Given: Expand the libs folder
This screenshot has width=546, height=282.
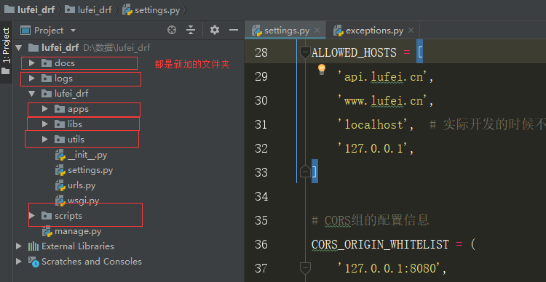Looking at the screenshot, I should coord(44,124).
